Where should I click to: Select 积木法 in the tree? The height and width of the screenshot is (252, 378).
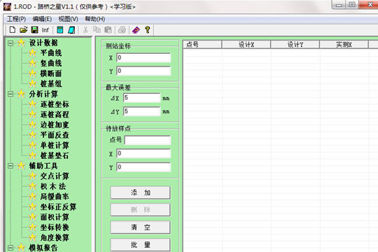coord(53,186)
